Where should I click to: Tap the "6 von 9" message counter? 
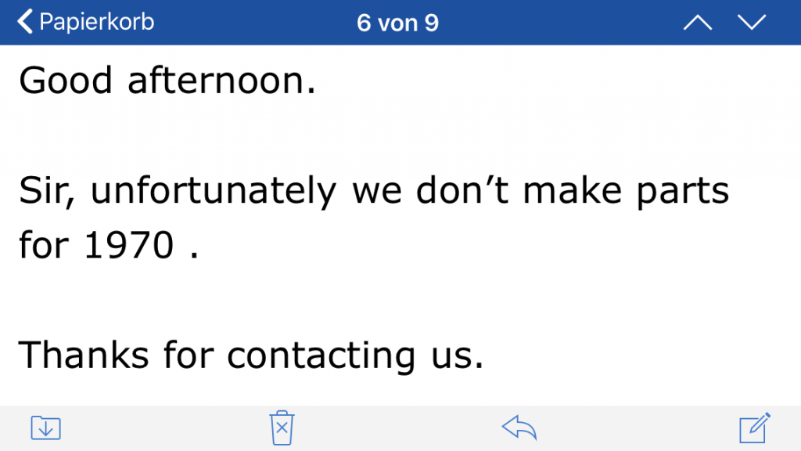397,23
